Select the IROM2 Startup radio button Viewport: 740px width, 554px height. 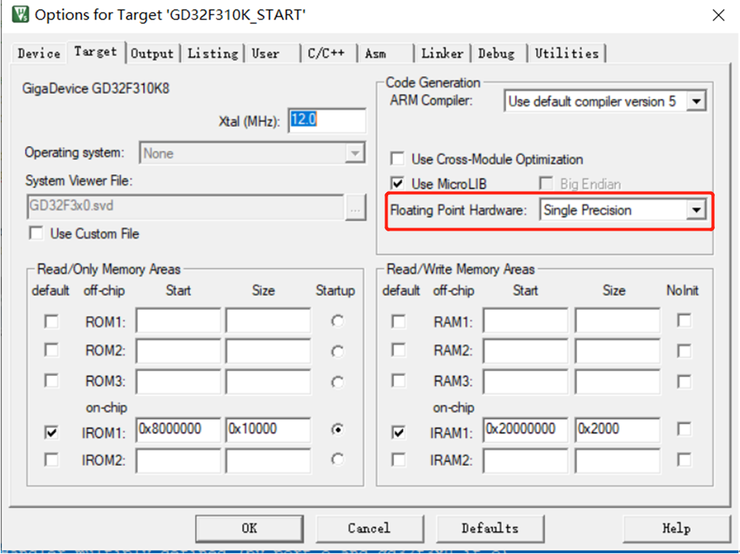337,459
